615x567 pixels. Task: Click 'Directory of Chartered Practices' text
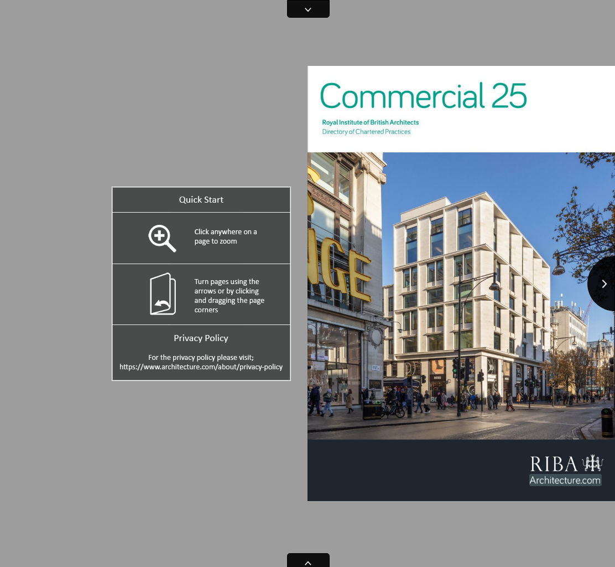click(x=366, y=132)
